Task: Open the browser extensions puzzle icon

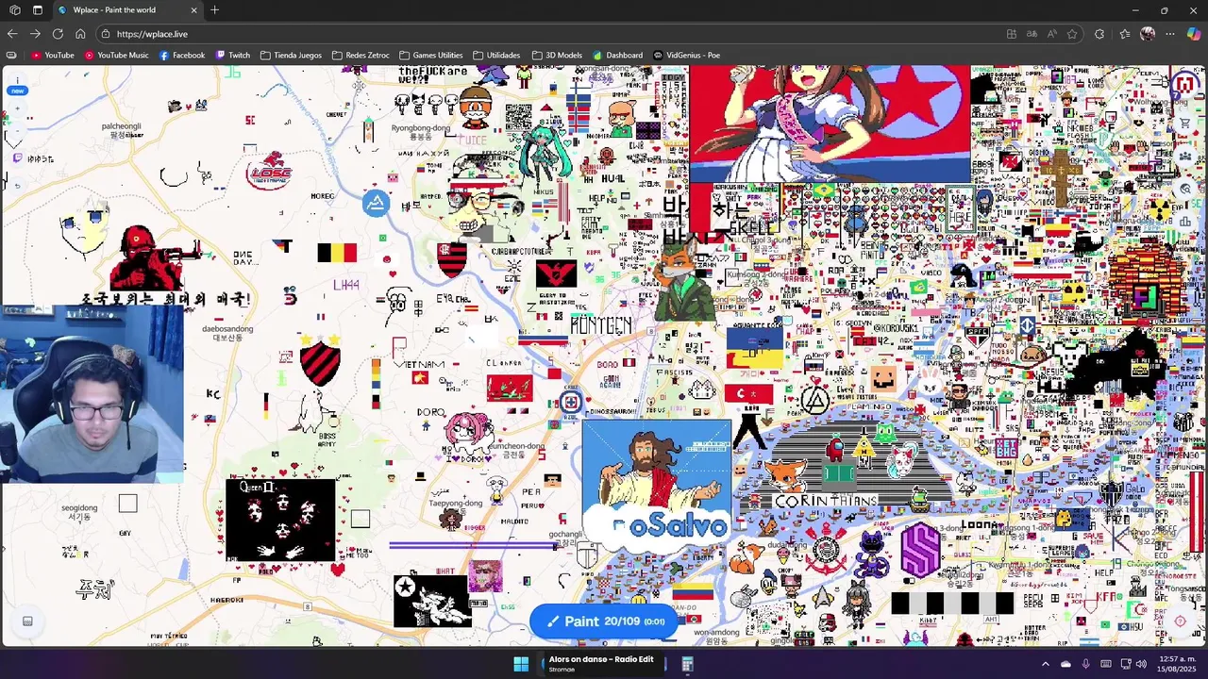Action: click(x=1099, y=34)
